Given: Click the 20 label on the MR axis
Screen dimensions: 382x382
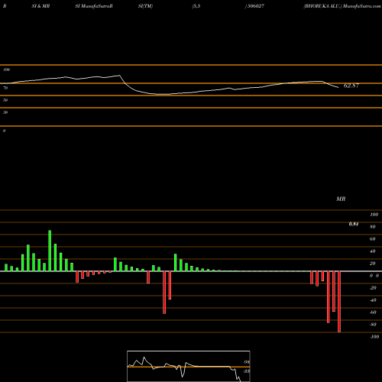Looking at the screenshot, I should [373, 264].
